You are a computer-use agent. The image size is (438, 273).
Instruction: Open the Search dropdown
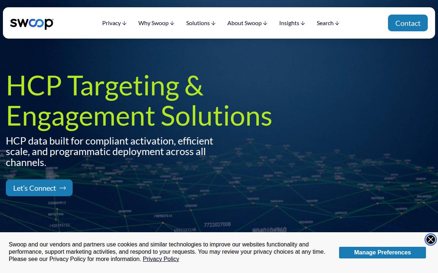(x=328, y=23)
